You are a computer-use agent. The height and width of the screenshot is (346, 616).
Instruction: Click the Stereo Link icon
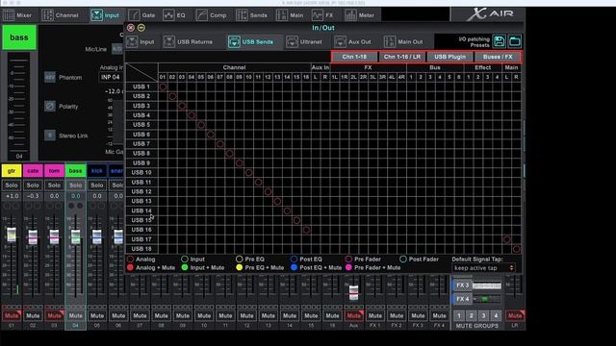(x=50, y=136)
